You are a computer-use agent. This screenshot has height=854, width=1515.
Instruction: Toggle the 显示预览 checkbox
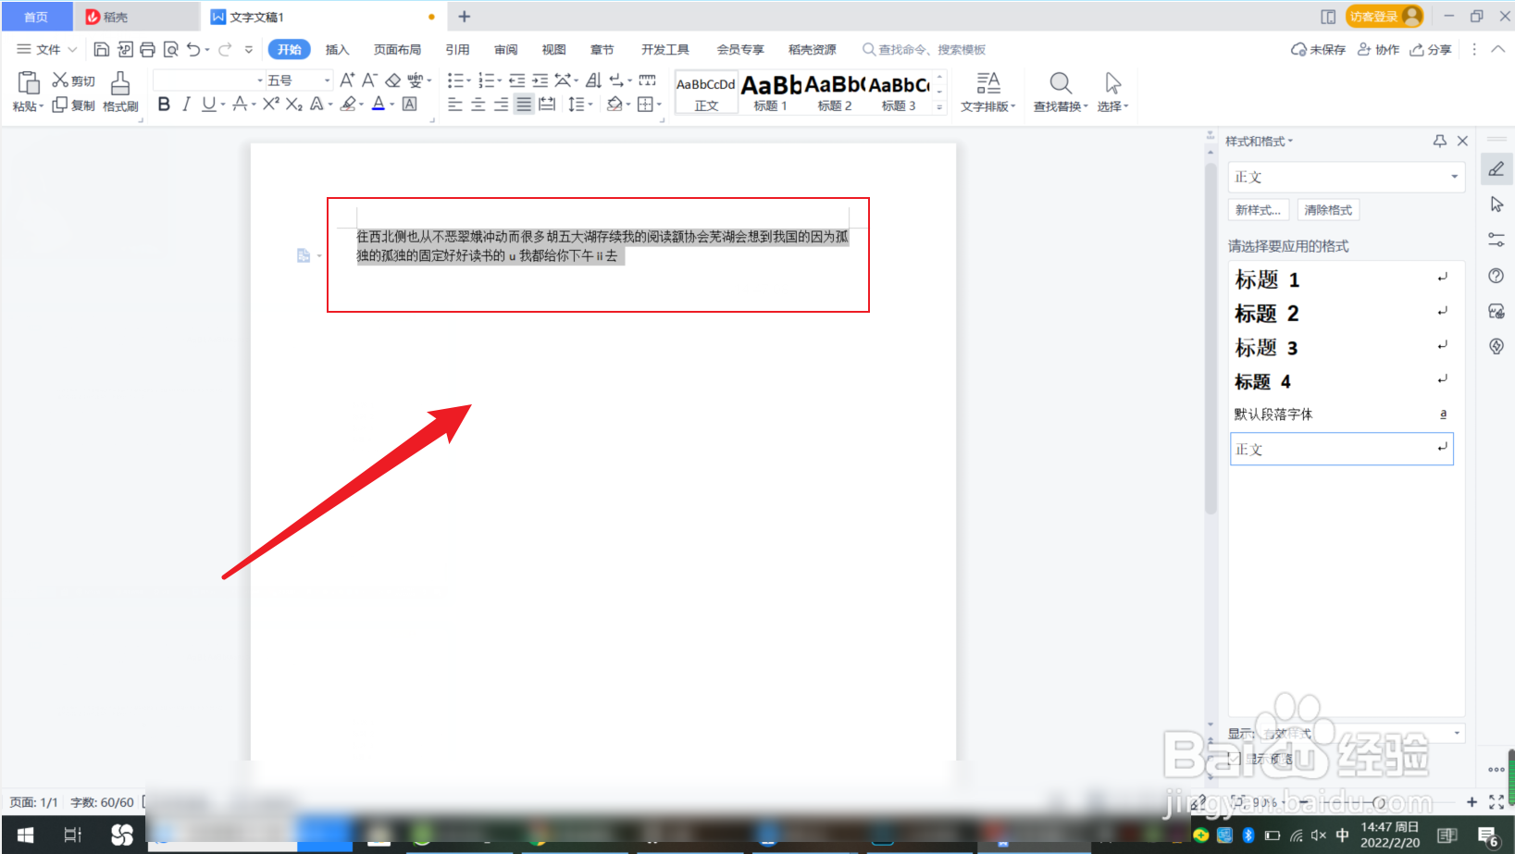click(x=1235, y=758)
